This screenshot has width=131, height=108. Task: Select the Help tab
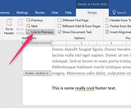pyautogui.click(x=68, y=13)
